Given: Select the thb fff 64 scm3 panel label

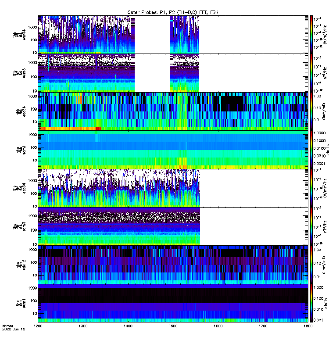Looking at the screenshot, I should 19,73.
